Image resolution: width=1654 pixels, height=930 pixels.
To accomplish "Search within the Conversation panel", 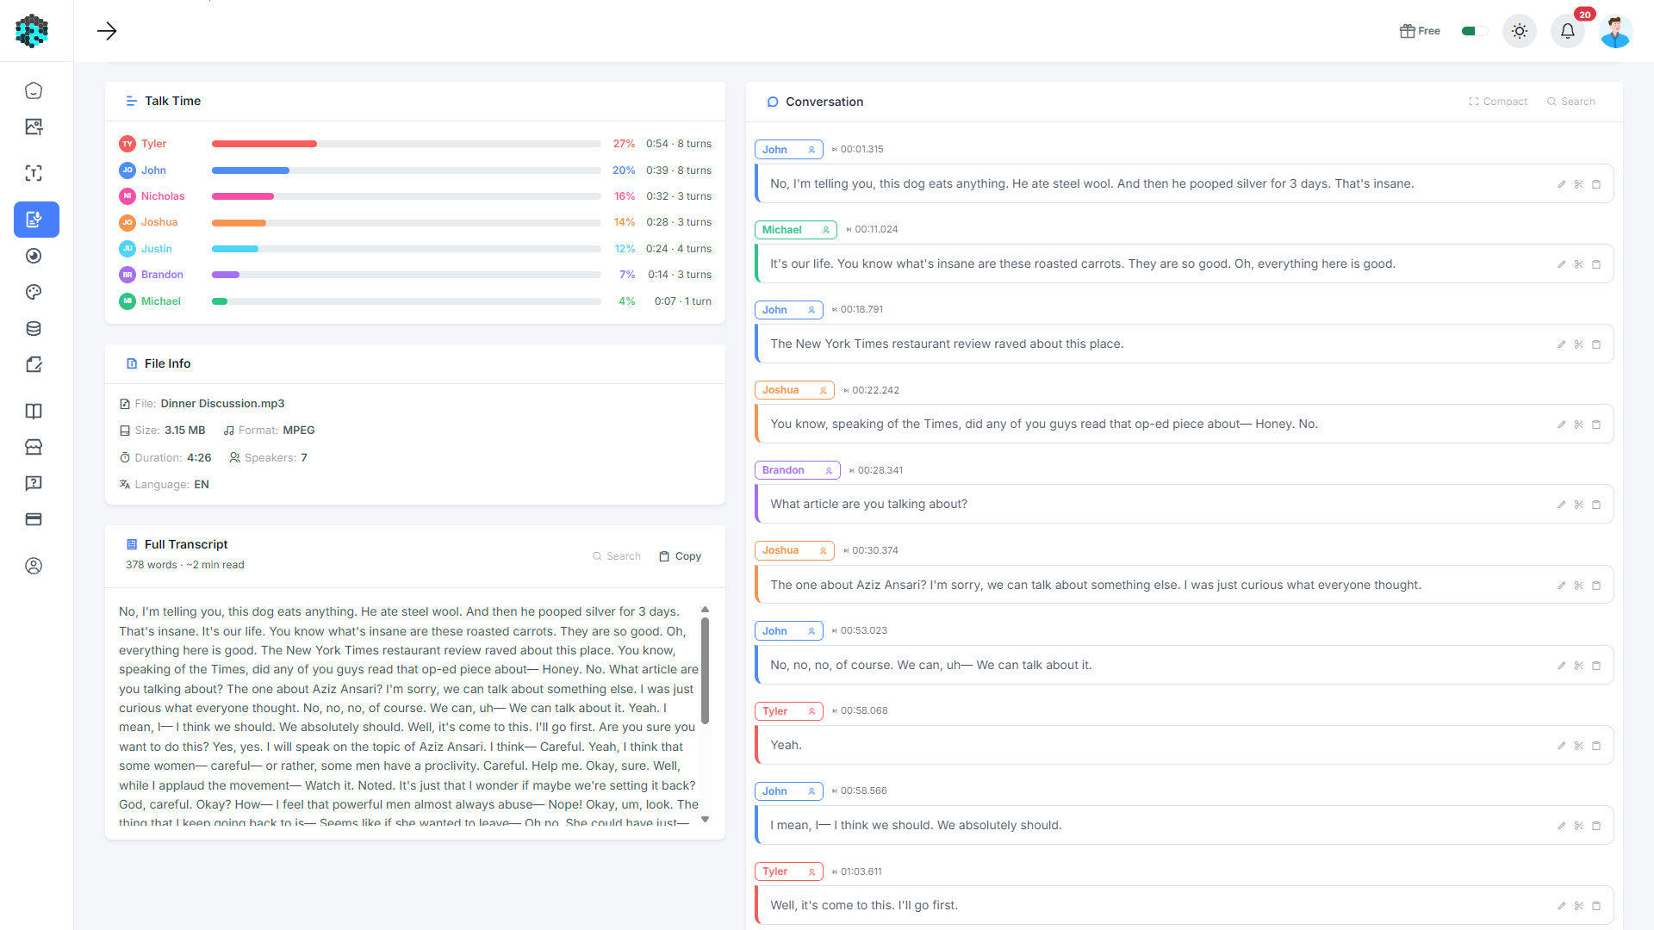I will point(1571,102).
